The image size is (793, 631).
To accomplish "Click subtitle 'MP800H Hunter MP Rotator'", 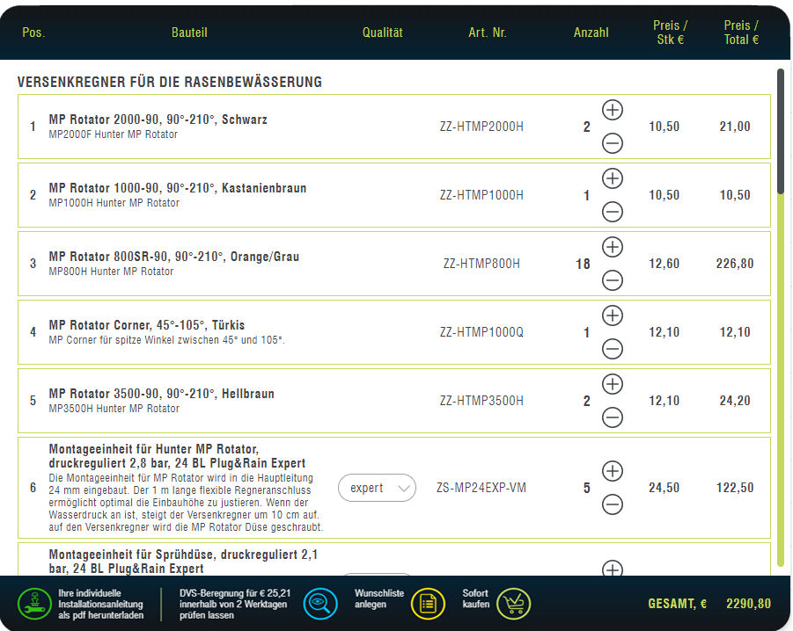I will [x=111, y=272].
